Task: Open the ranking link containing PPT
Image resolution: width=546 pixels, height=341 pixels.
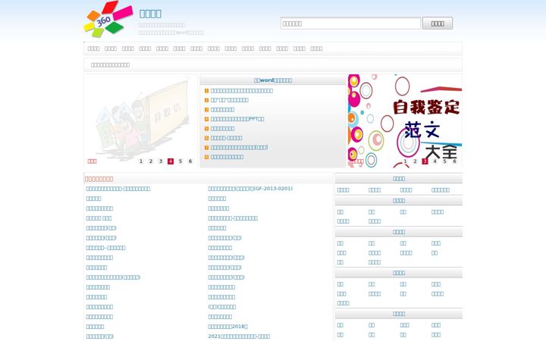Action: (237, 119)
